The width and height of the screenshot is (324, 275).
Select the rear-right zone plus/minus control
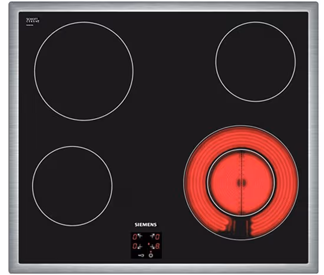pos(153,236)
